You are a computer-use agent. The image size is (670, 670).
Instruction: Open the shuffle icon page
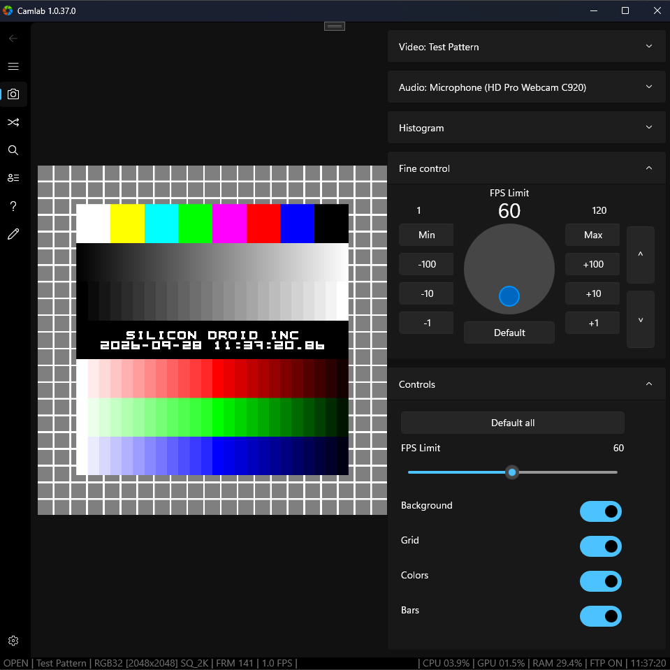(13, 122)
